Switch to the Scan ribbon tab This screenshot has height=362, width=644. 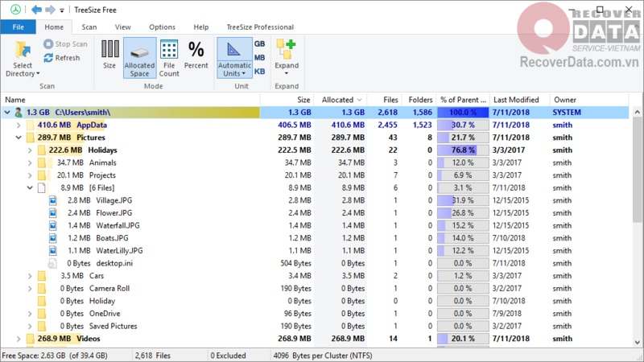click(x=89, y=27)
